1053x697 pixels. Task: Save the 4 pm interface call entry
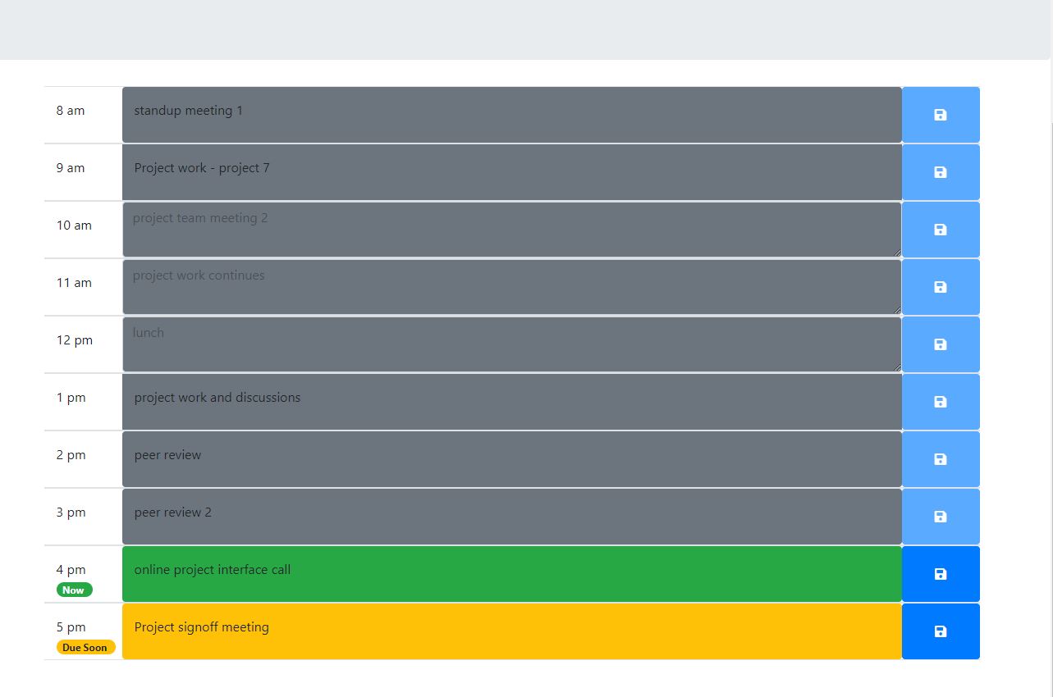pos(941,574)
